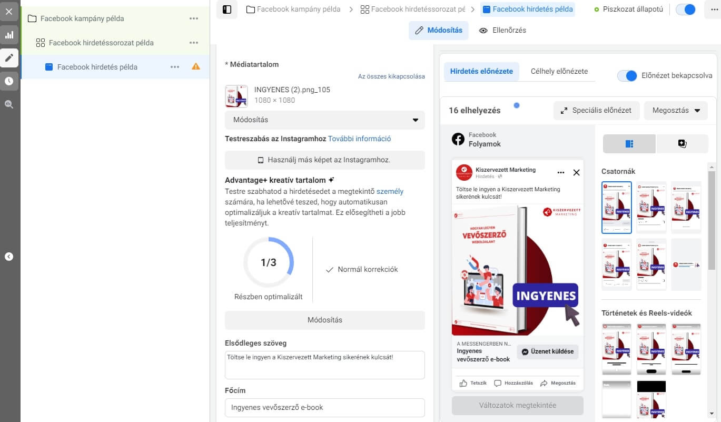721x422 pixels.
Task: Select the grid placement view icon
Action: pyautogui.click(x=629, y=144)
